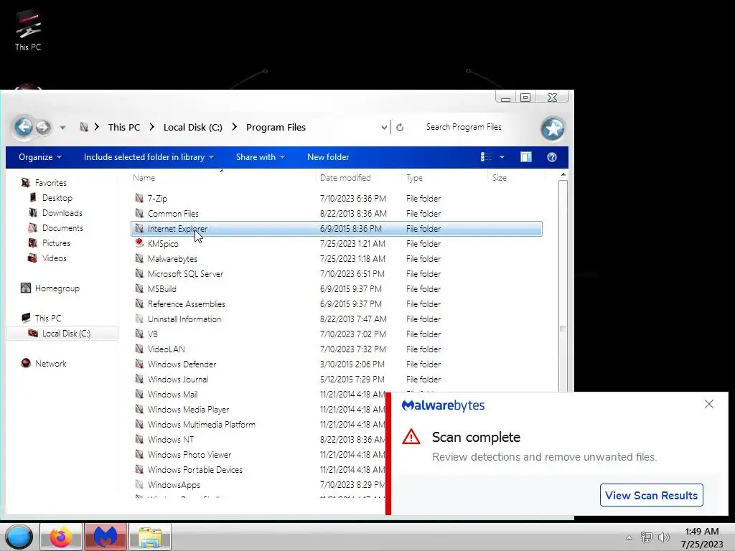Click New folder button

point(328,157)
